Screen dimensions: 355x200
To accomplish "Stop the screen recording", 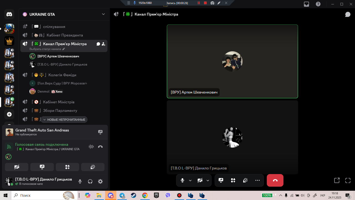I will pos(205,3).
